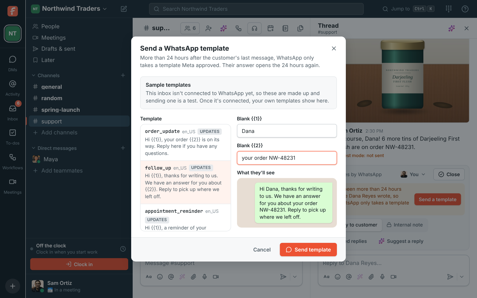Attach a file in the Message #support composer
The width and height of the screenshot is (477, 298).
pyautogui.click(x=193, y=277)
